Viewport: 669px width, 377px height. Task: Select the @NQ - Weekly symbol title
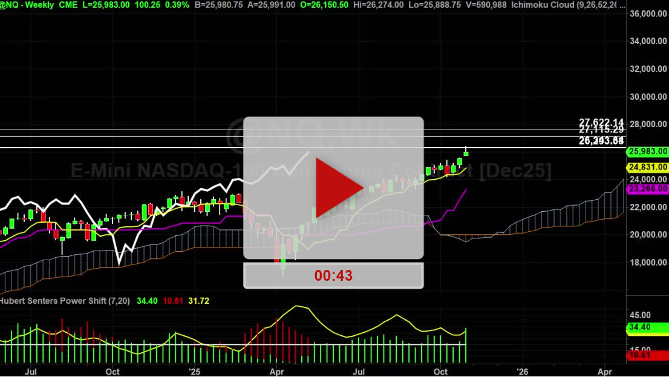27,5
